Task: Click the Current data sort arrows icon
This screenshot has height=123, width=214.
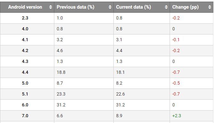Action: [166, 7]
